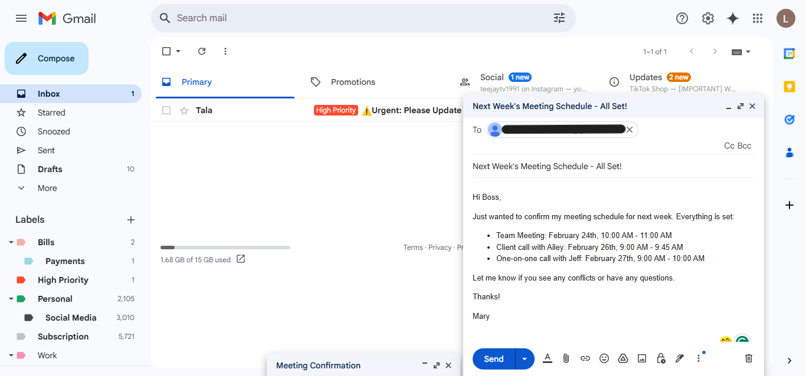Refresh the inbox
Image resolution: width=806 pixels, height=376 pixels.
pos(202,51)
